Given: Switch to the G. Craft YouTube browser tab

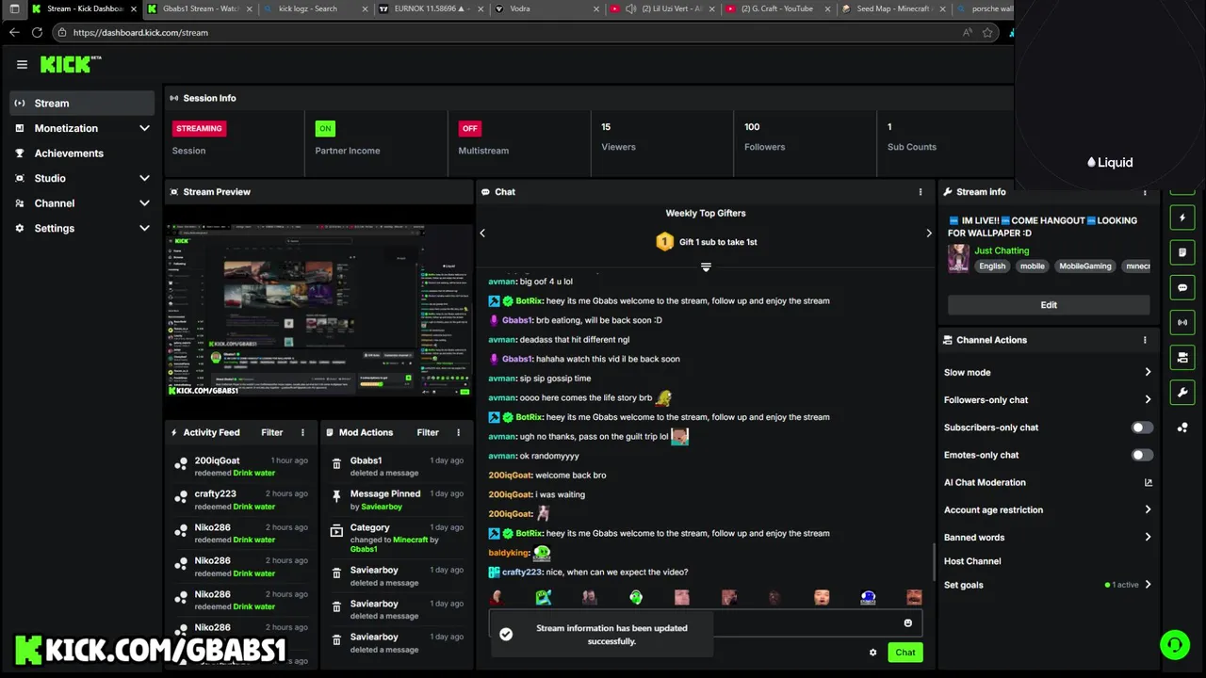Looking at the screenshot, I should [777, 8].
